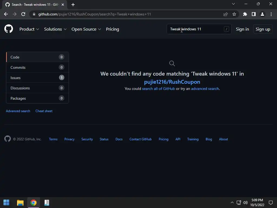Click the browser forward arrow
The image size is (277, 208).
[15, 14]
